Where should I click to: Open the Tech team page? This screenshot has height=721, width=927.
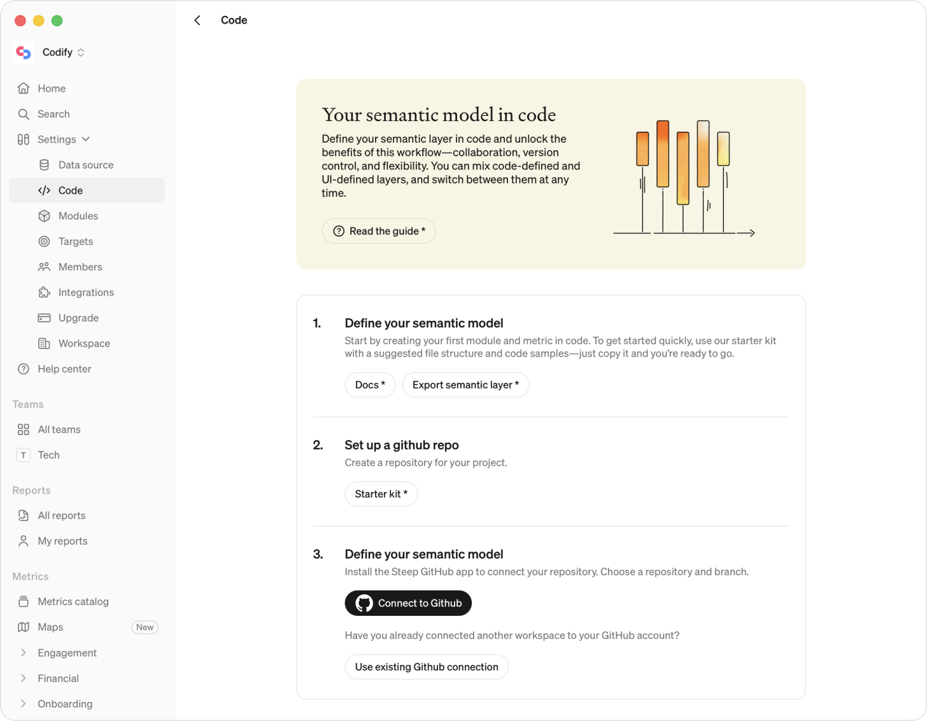click(x=48, y=455)
